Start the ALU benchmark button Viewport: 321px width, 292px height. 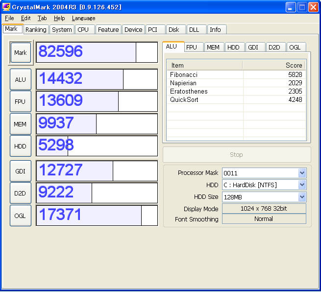click(x=21, y=79)
